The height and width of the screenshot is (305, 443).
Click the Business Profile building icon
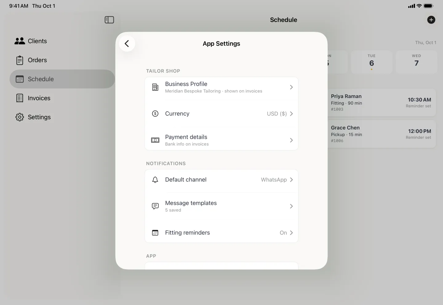155,87
